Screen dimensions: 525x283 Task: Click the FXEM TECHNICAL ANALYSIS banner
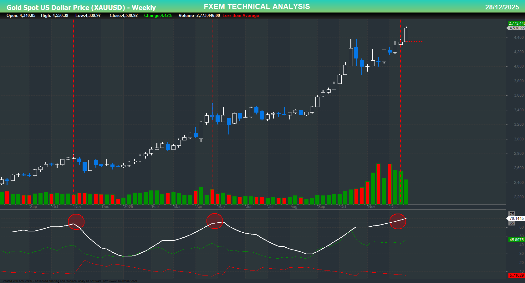tap(257, 6)
